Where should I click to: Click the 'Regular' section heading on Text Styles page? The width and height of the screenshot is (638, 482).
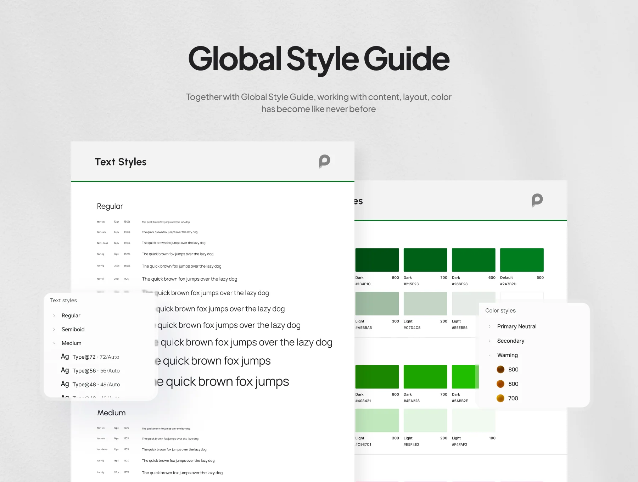(110, 206)
